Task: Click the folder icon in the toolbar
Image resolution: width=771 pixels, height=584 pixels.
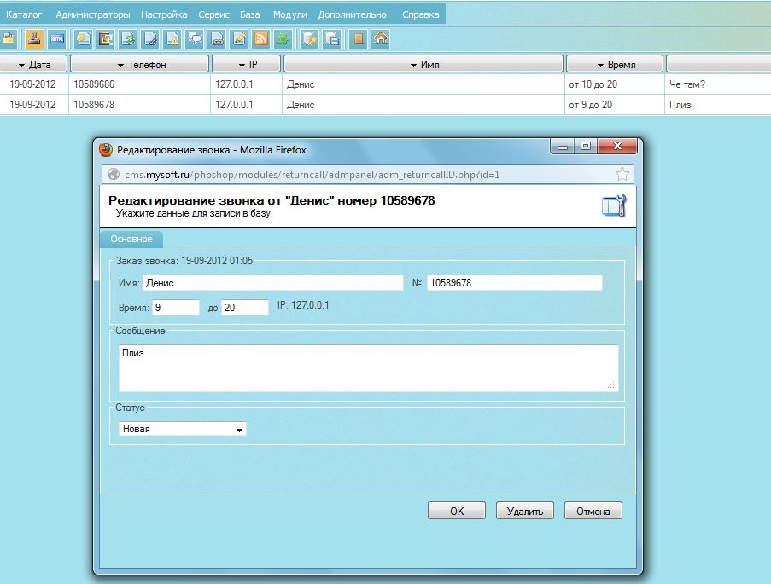Action: [8, 39]
